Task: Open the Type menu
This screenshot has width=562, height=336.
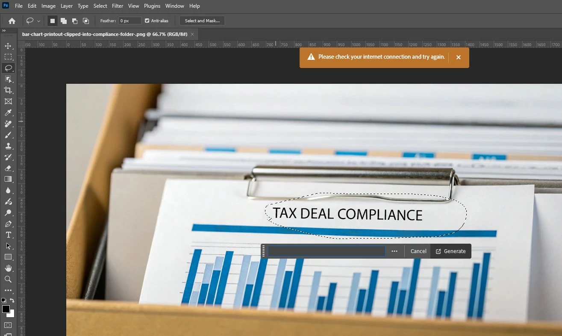Action: (x=83, y=6)
